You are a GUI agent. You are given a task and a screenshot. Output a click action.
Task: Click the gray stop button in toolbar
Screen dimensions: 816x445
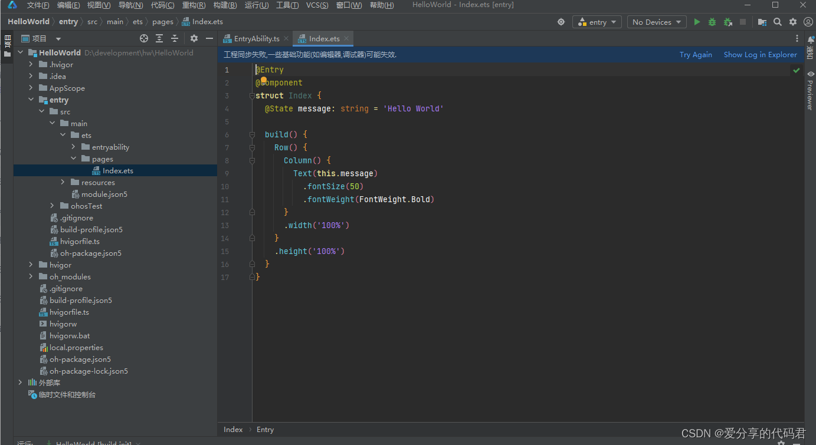(743, 22)
